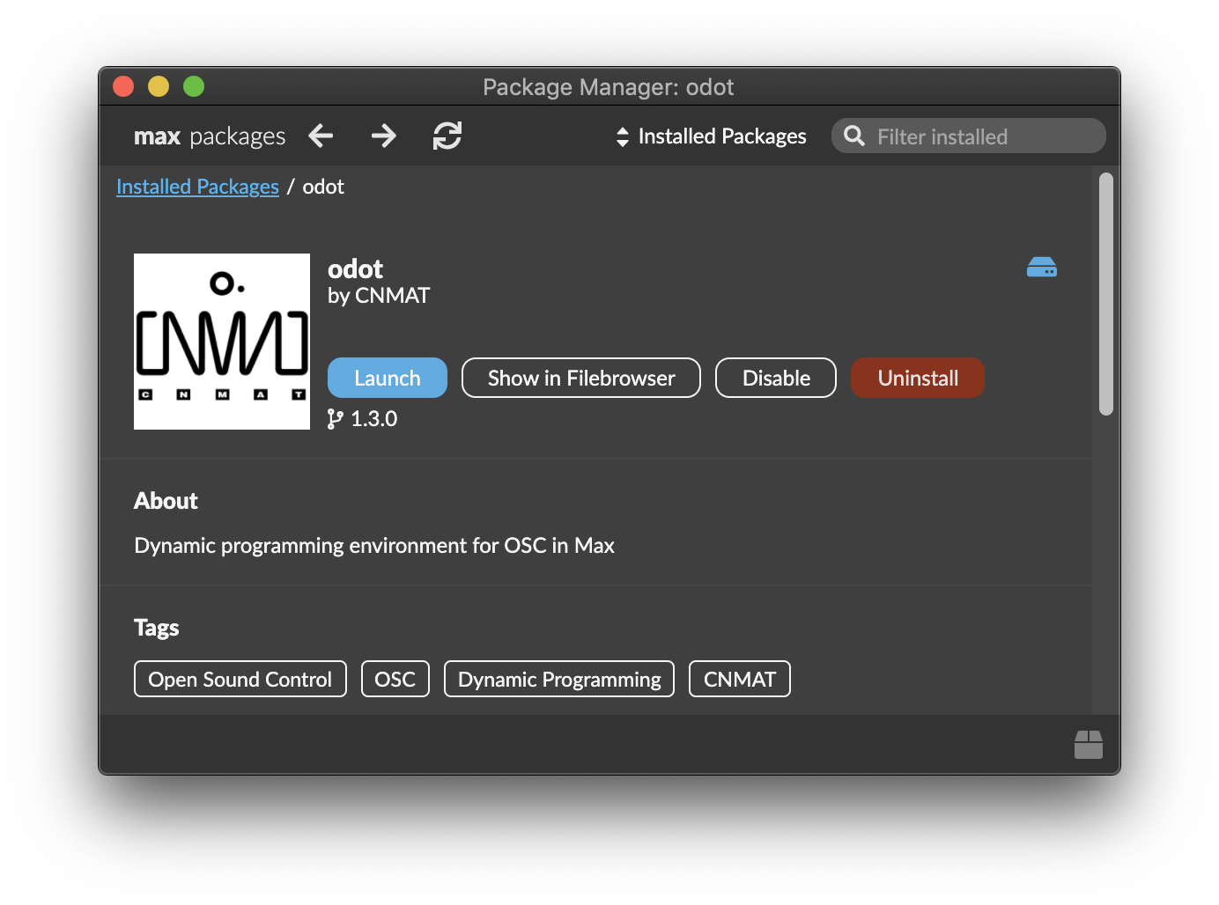Click the Filter installed search field
The width and height of the screenshot is (1219, 905).
coord(969,136)
